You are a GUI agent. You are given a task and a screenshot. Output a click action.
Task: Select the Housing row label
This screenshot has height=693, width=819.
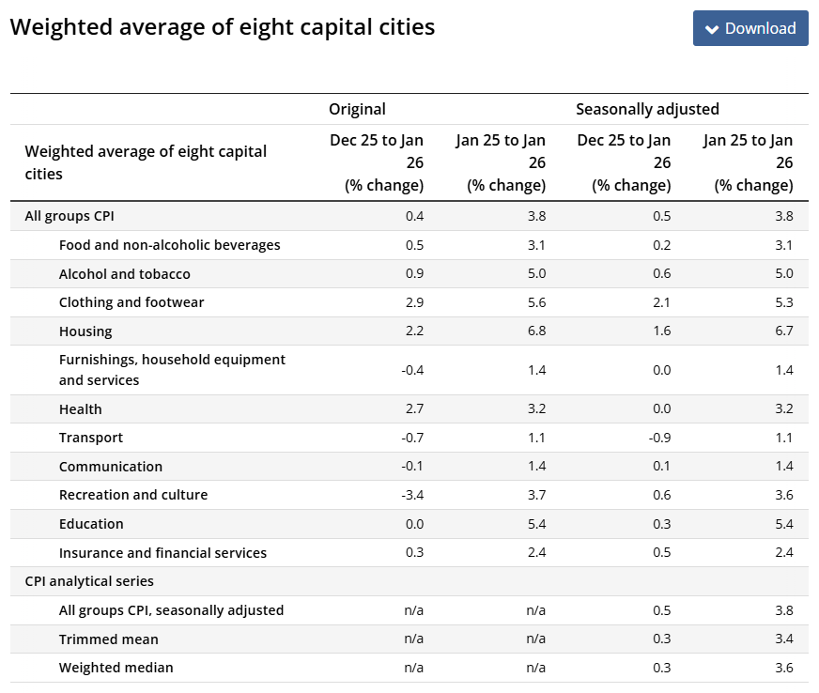[85, 331]
